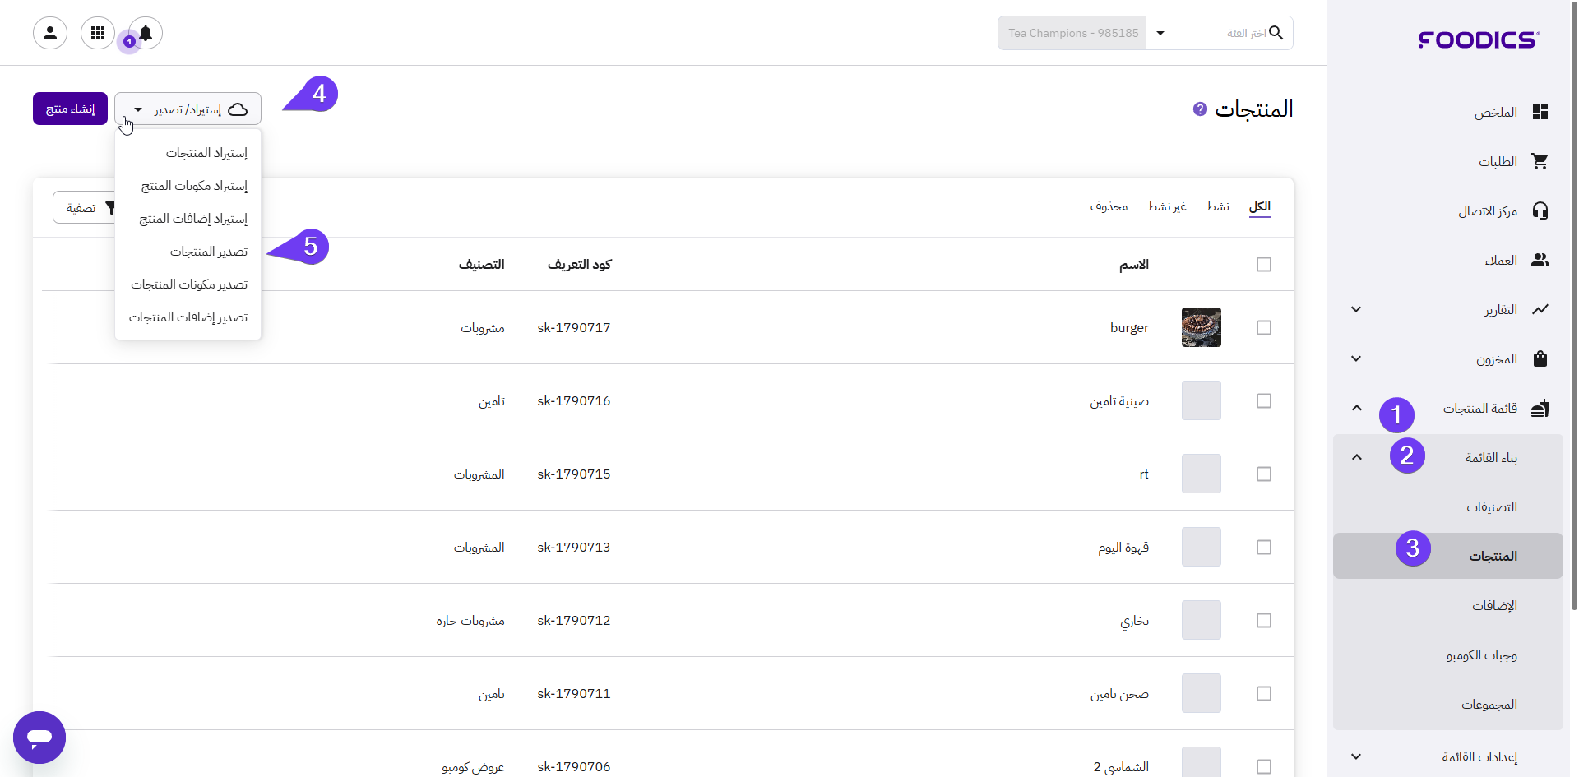The width and height of the screenshot is (1579, 777).
Task: Check the box for the burger product
Action: point(1264,328)
